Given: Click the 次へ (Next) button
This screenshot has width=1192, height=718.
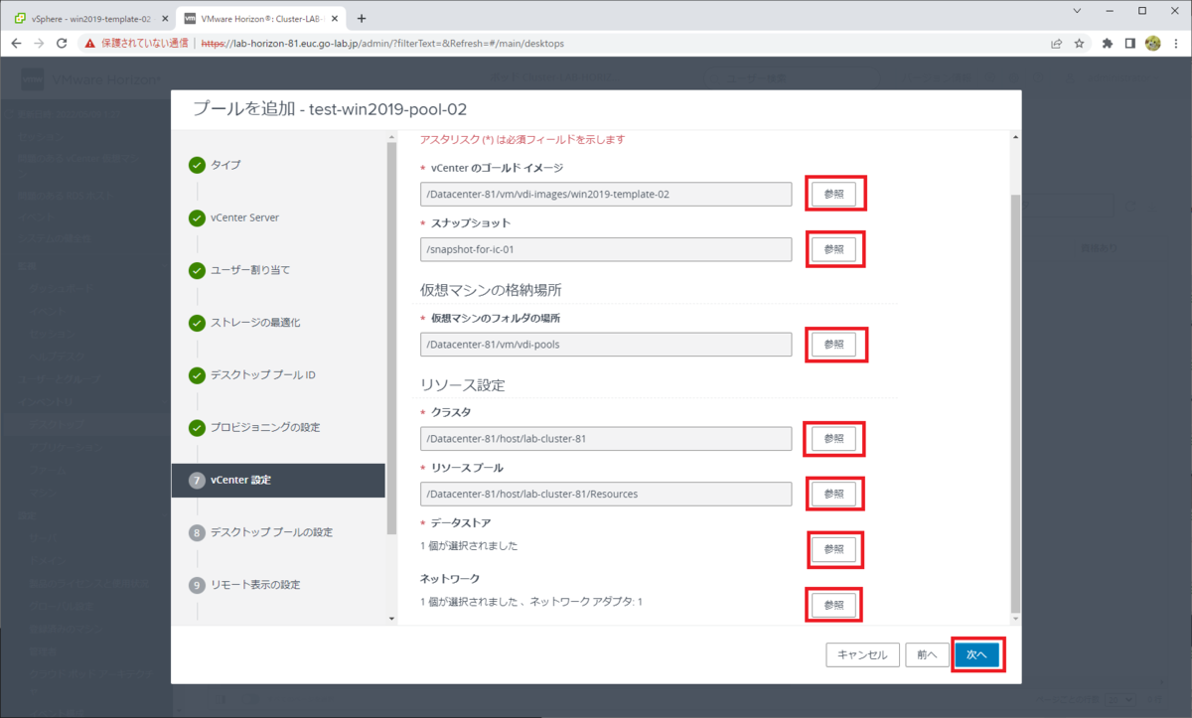Looking at the screenshot, I should tap(976, 654).
